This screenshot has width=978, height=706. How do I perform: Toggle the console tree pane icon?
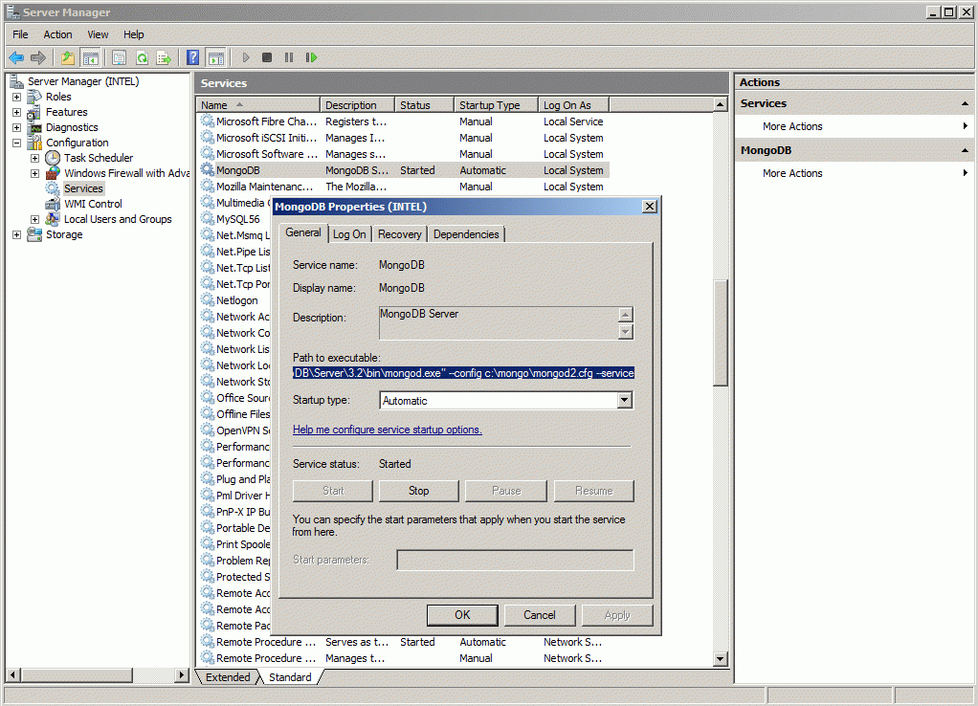(91, 58)
